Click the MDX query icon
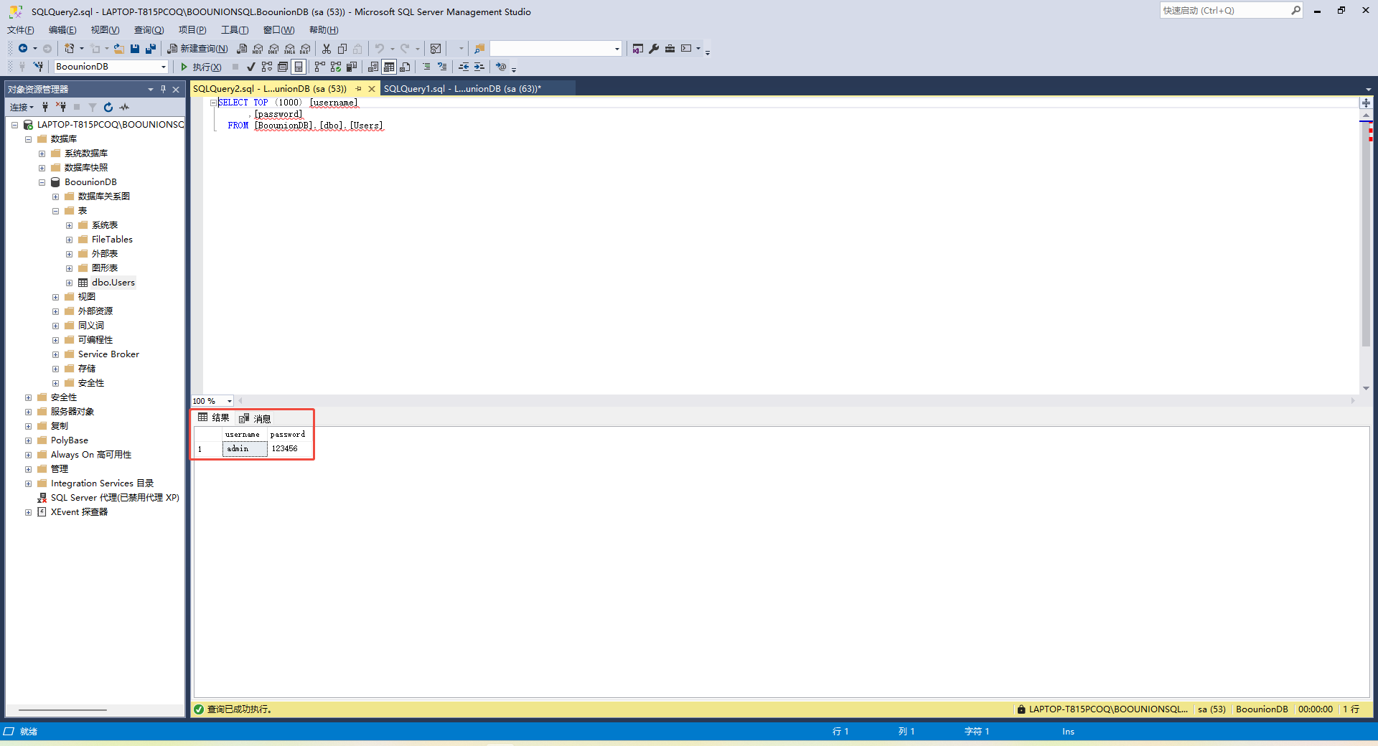The height and width of the screenshot is (746, 1378). pos(258,49)
